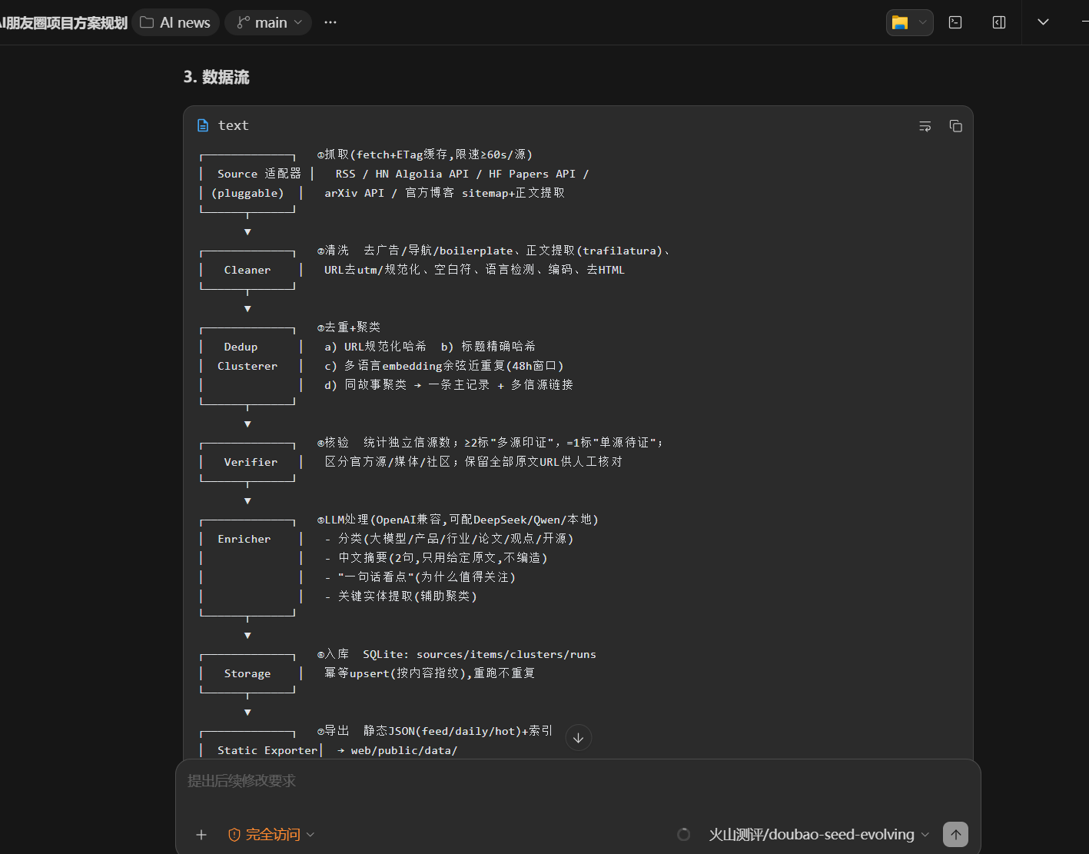Viewport: 1089px width, 854px height.
Task: Click the 'RSS / HN Algolia API' line
Action: tap(462, 174)
